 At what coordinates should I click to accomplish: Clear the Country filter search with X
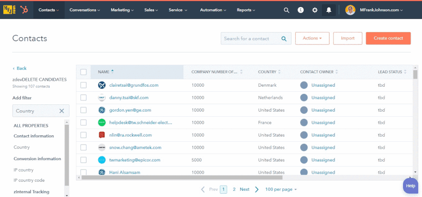62,111
